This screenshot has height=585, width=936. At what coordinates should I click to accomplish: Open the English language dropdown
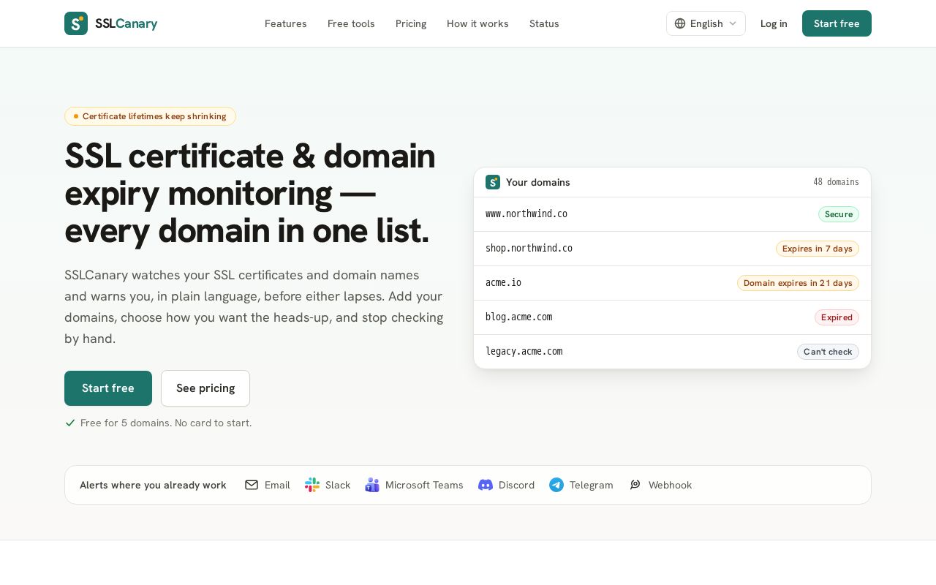point(706,23)
